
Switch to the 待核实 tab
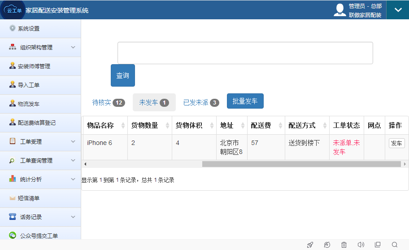109,102
